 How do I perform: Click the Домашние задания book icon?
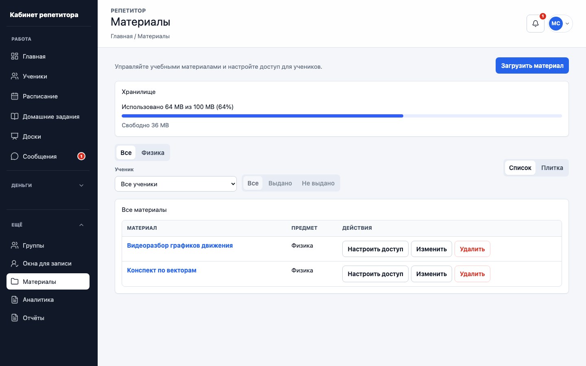click(15, 116)
